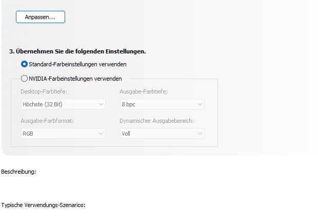The image size is (318, 224).
Task: Select Standard-Farbeinstellungen verwenden radio button
Action: [24, 64]
